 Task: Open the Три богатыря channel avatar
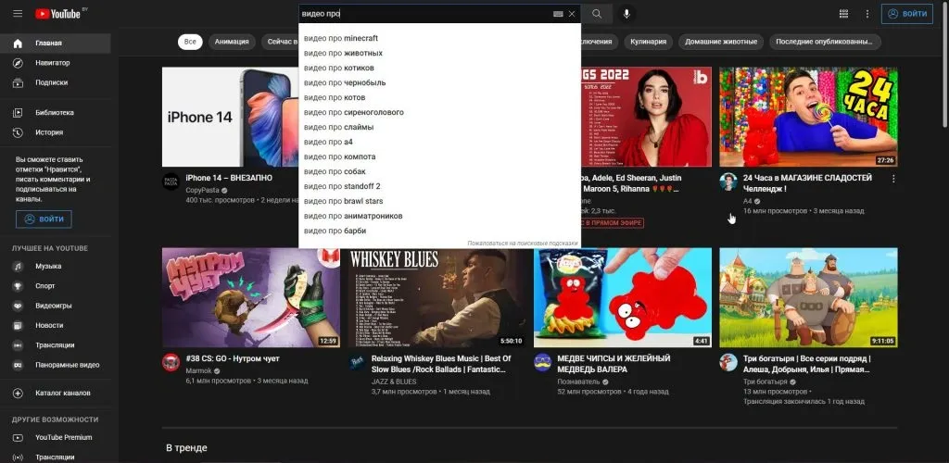(728, 363)
